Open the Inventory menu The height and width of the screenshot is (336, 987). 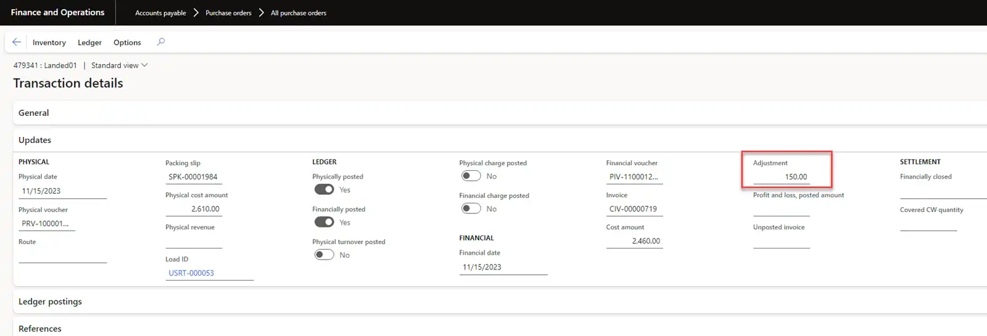49,43
